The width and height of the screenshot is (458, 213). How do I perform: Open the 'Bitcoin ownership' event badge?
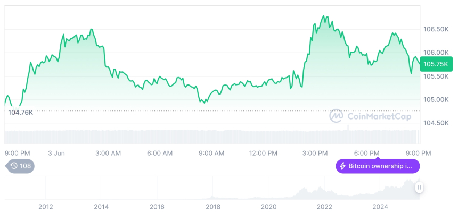(378, 166)
